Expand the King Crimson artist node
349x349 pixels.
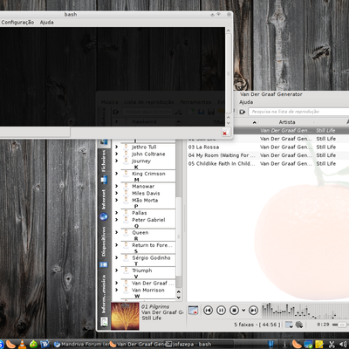click(x=117, y=174)
